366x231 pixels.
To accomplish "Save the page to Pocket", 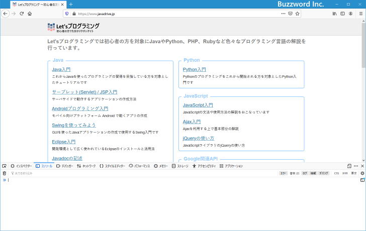I will (x=290, y=14).
